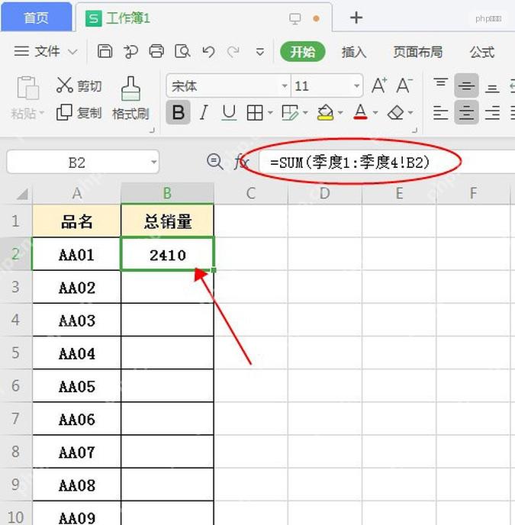Click the zoom magnifier next to fx
Viewport: 515px width, 525px height.
(214, 162)
